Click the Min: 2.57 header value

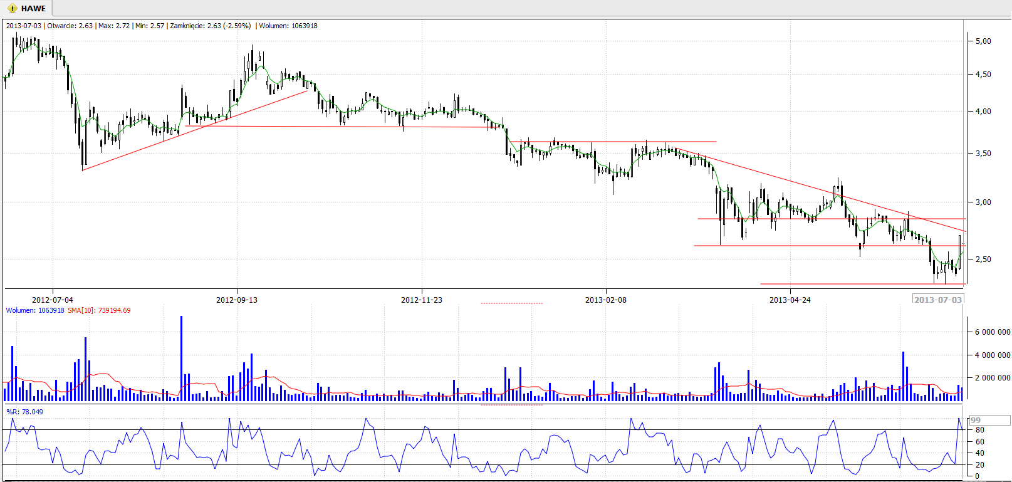point(150,26)
